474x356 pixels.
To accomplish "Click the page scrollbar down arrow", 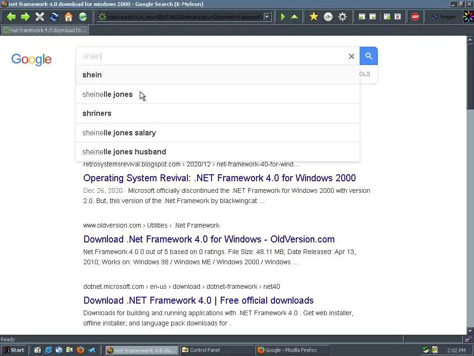I will pyautogui.click(x=470, y=331).
